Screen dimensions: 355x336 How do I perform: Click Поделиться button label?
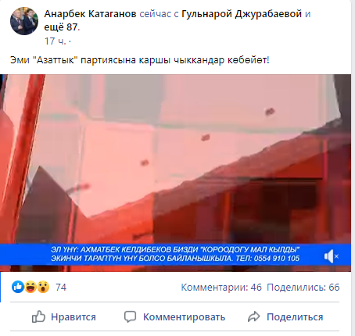[x=295, y=317]
